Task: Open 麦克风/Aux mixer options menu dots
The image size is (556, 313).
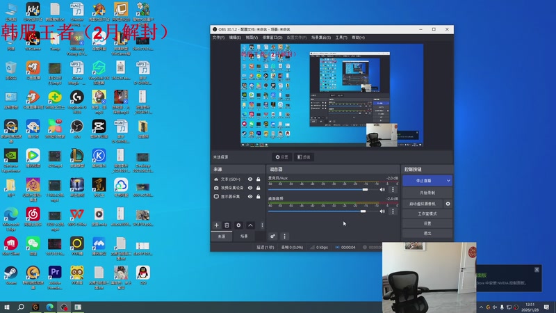Action: pos(393,189)
